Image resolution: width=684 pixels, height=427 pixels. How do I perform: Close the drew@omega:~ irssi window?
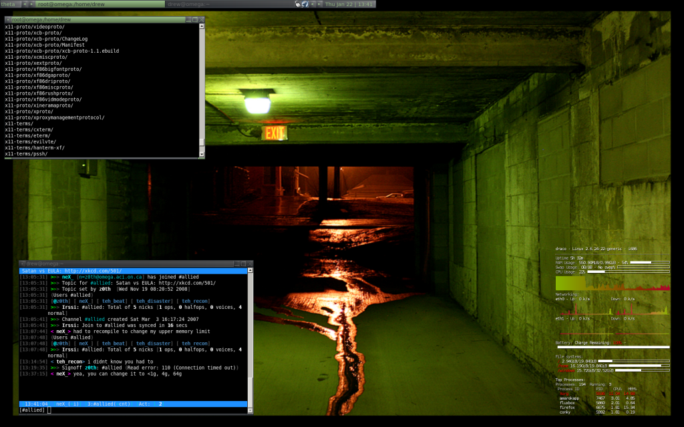[x=250, y=264]
